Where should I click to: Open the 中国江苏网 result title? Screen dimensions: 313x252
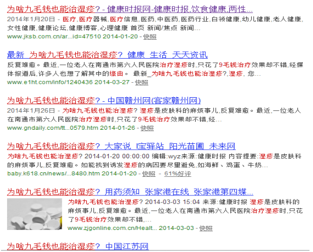pos(78,246)
